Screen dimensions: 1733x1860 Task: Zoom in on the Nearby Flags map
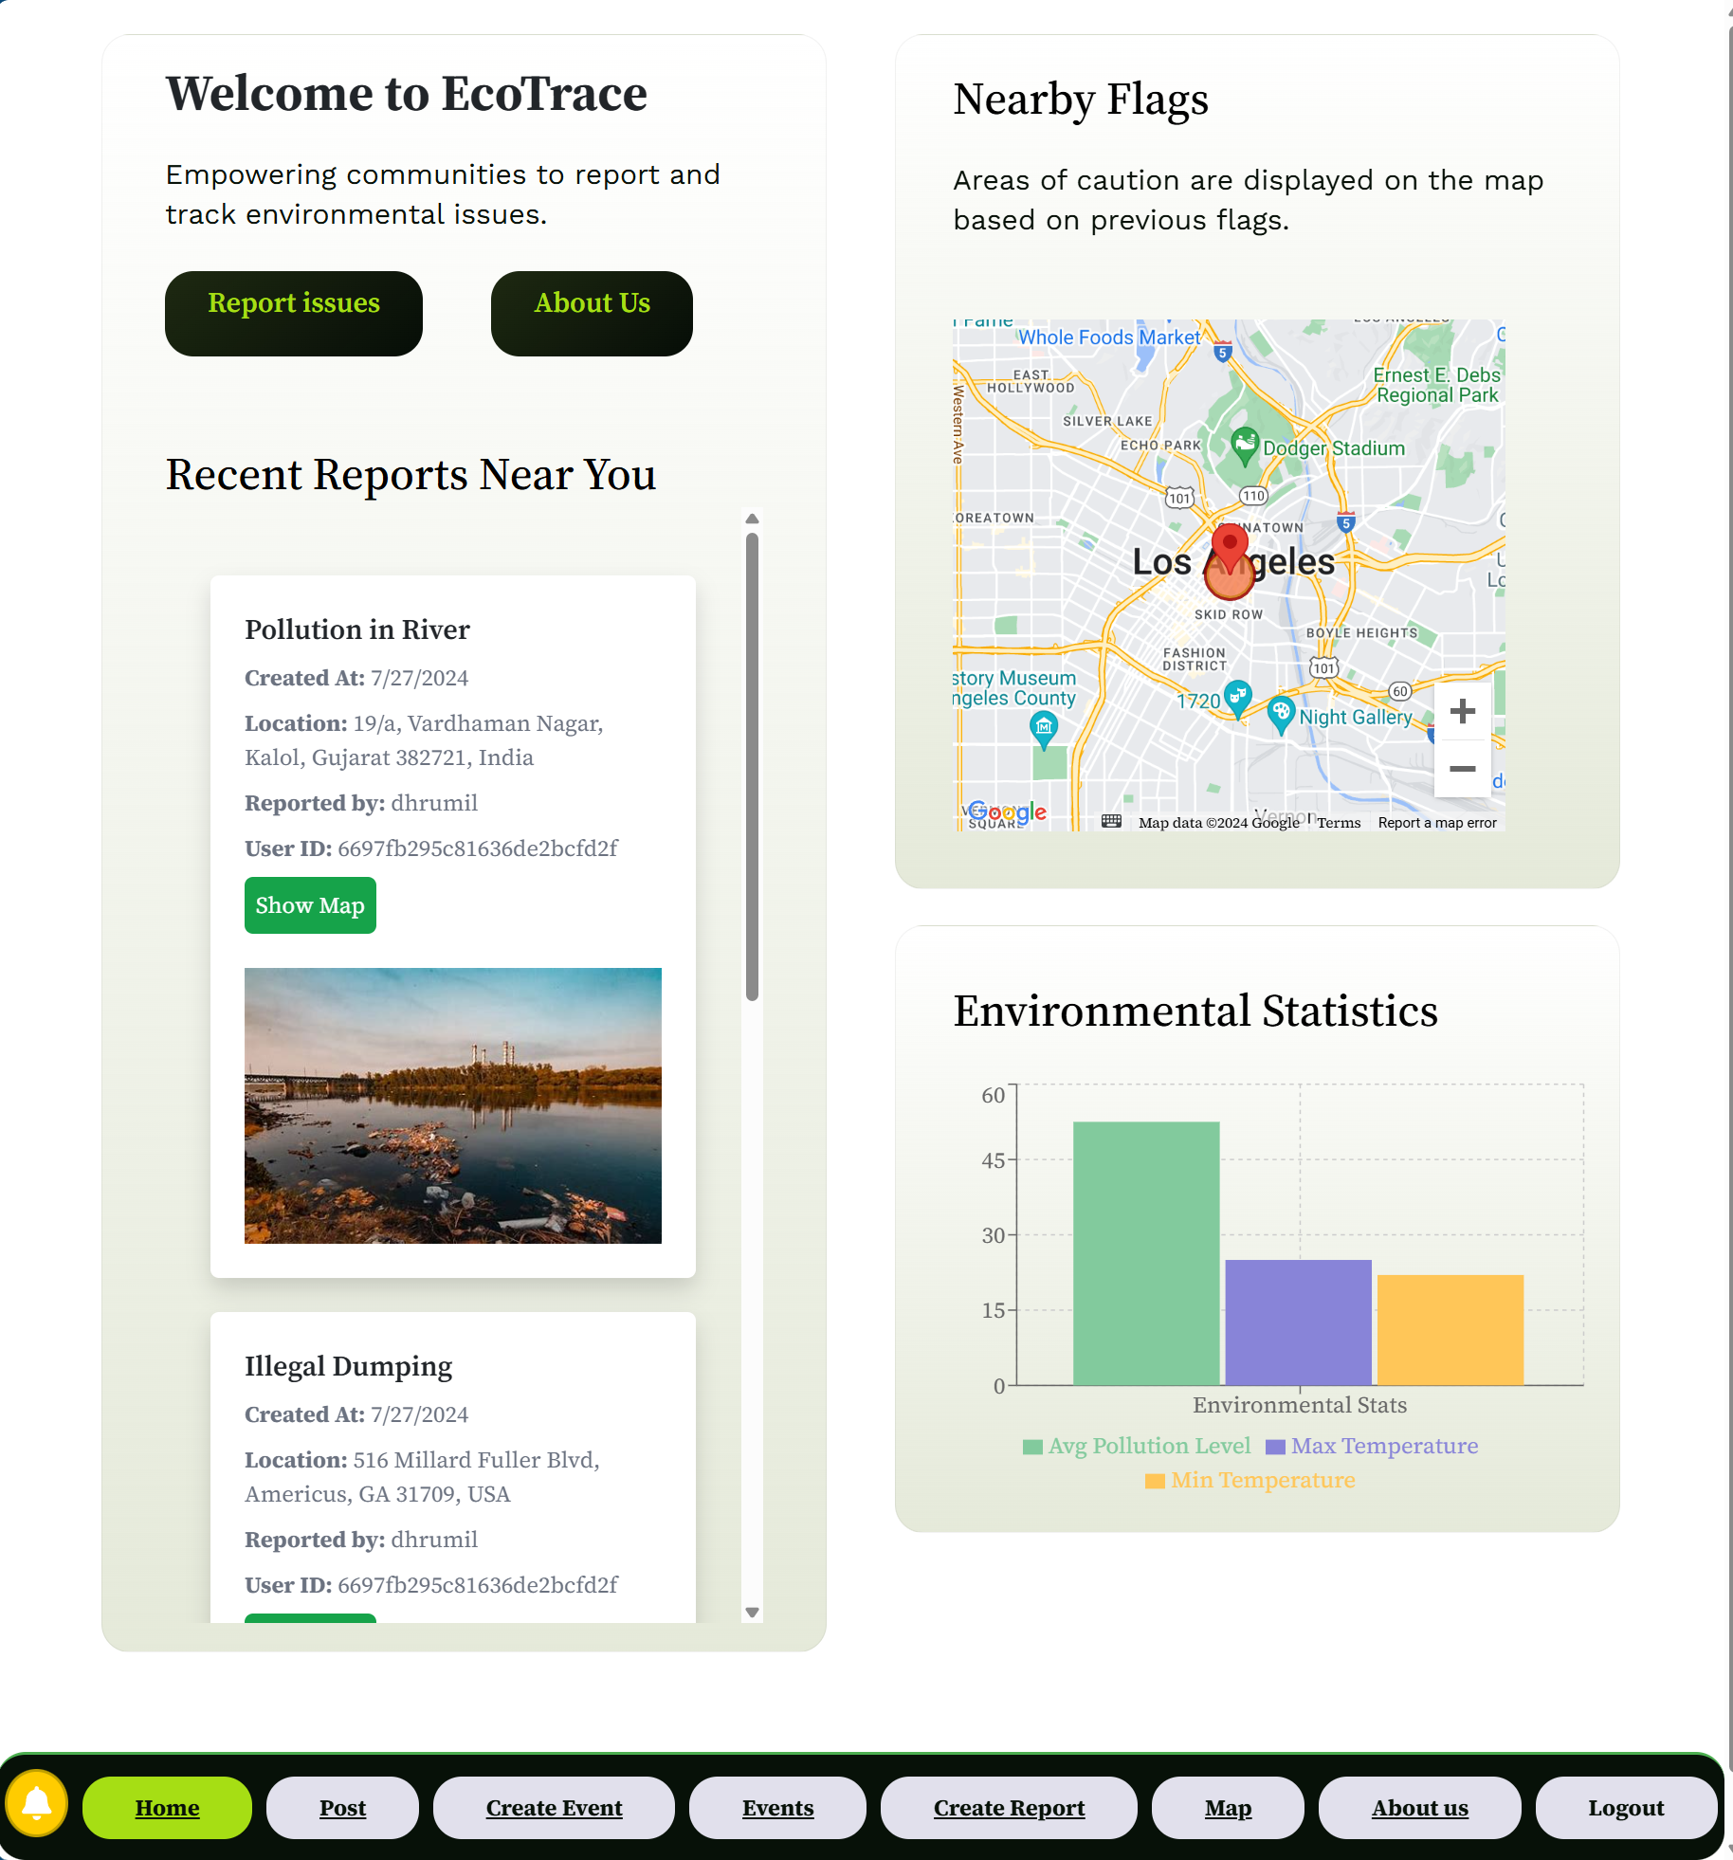pyautogui.click(x=1462, y=711)
